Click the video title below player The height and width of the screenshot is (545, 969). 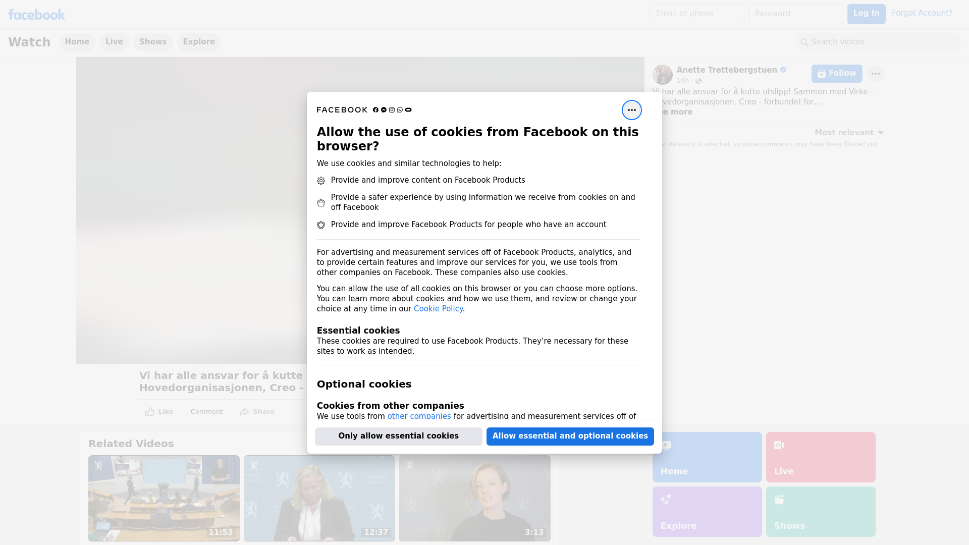[222, 382]
